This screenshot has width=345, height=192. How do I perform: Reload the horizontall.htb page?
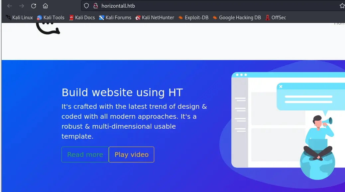click(34, 6)
